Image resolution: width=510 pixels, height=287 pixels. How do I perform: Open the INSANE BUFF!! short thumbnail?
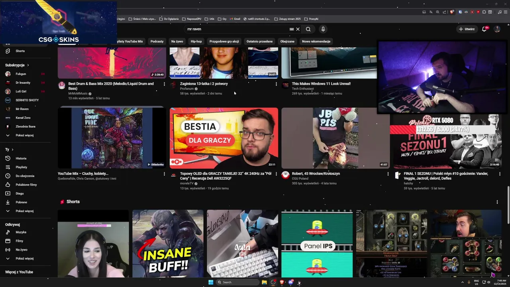pos(168,244)
